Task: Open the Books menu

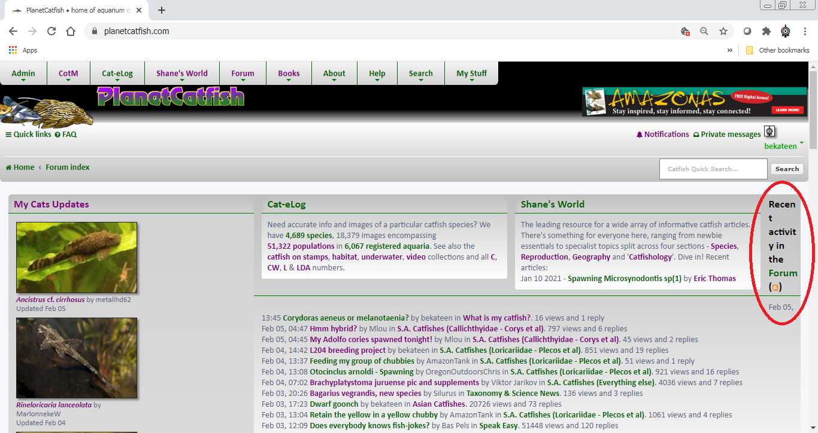Action: pyautogui.click(x=289, y=74)
